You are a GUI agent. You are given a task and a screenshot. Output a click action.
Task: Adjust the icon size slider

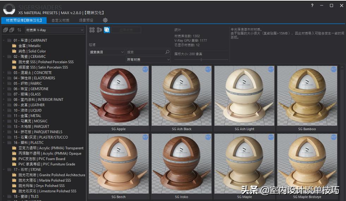pos(201,60)
